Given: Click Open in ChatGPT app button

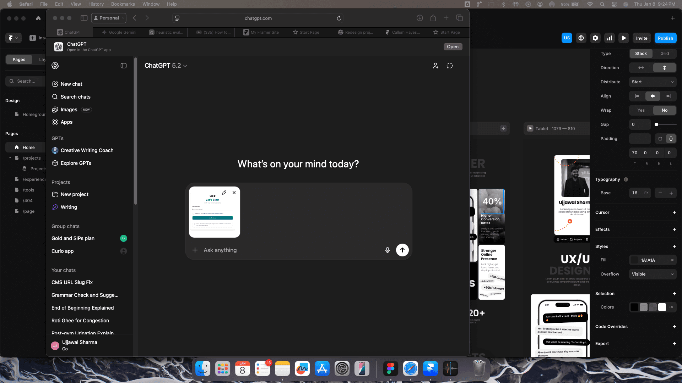Looking at the screenshot, I should pyautogui.click(x=453, y=47).
